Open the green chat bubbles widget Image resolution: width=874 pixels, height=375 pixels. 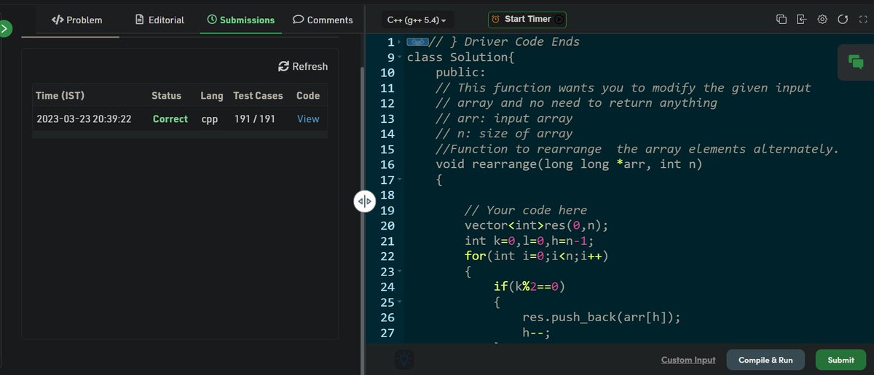856,62
